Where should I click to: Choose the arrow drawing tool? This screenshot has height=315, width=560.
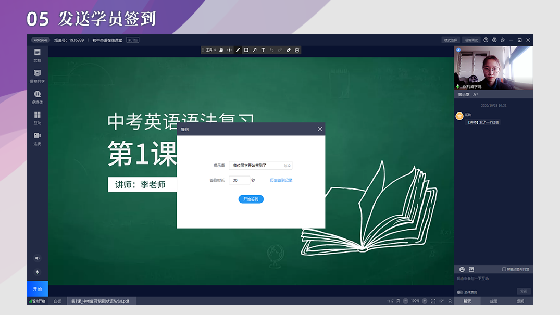coord(255,50)
